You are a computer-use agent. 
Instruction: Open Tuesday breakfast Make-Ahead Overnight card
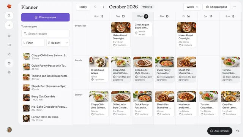coord(121,35)
